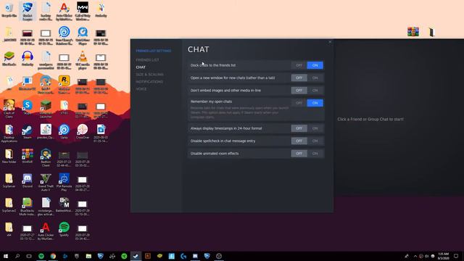Open the FRIENDS LIST settings section
The height and width of the screenshot is (261, 464).
(147, 60)
